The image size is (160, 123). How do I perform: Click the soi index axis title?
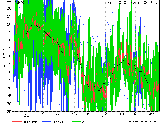click(4, 58)
